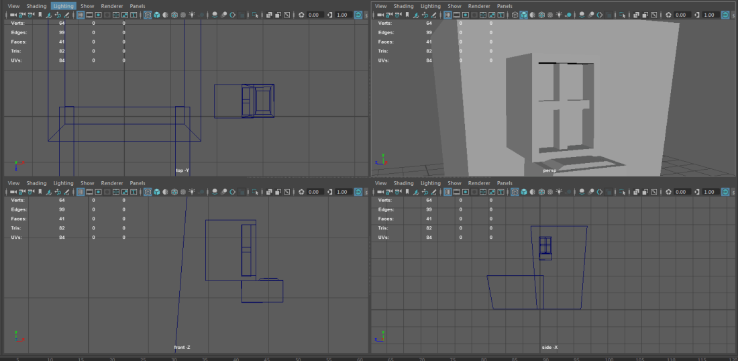Click Select Camera icon in top view panel
Viewport: 738px width, 361px height.
coord(13,15)
